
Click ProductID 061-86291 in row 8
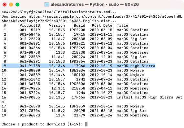pyautogui.click(x=30, y=61)
